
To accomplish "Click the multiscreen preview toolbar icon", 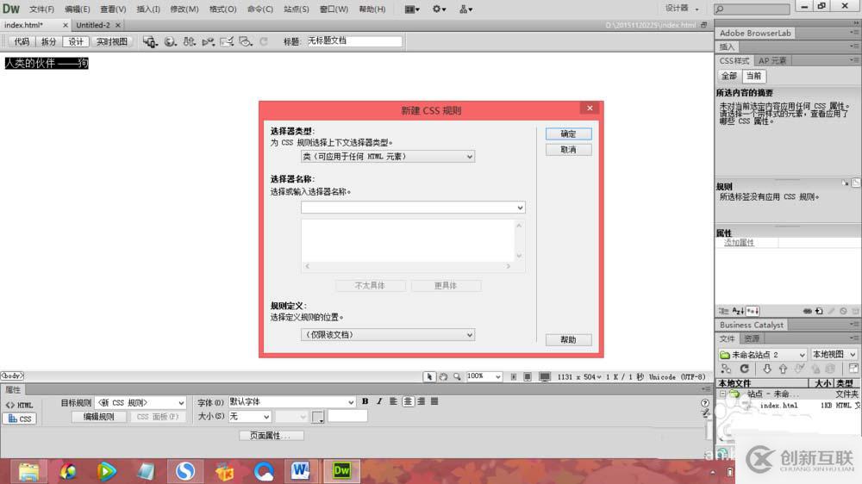I will pyautogui.click(x=150, y=41).
